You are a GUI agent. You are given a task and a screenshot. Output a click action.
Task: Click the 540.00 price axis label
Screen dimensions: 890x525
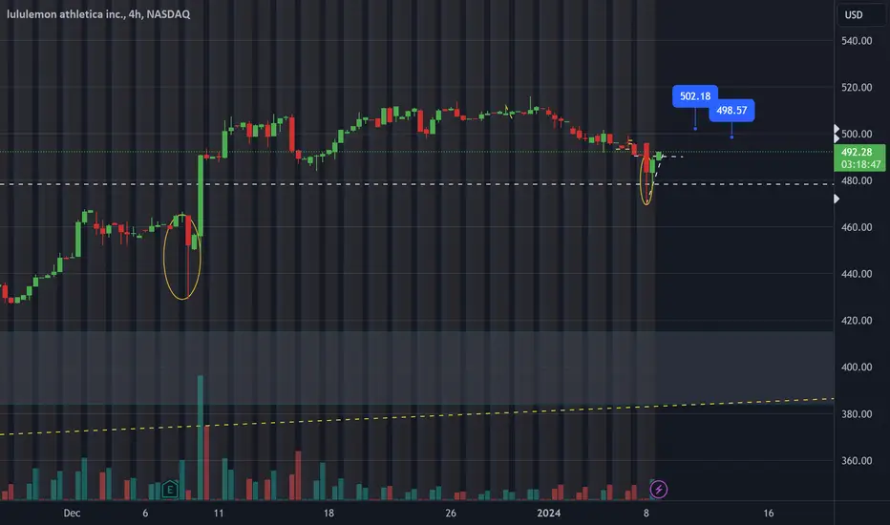[857, 41]
